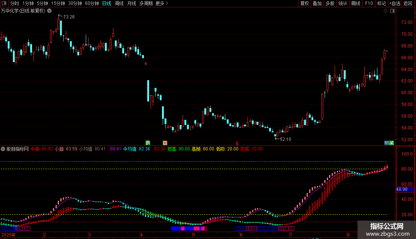Click the 短高: 90.00 indicator value
The image size is (416, 239).
(x=179, y=149)
